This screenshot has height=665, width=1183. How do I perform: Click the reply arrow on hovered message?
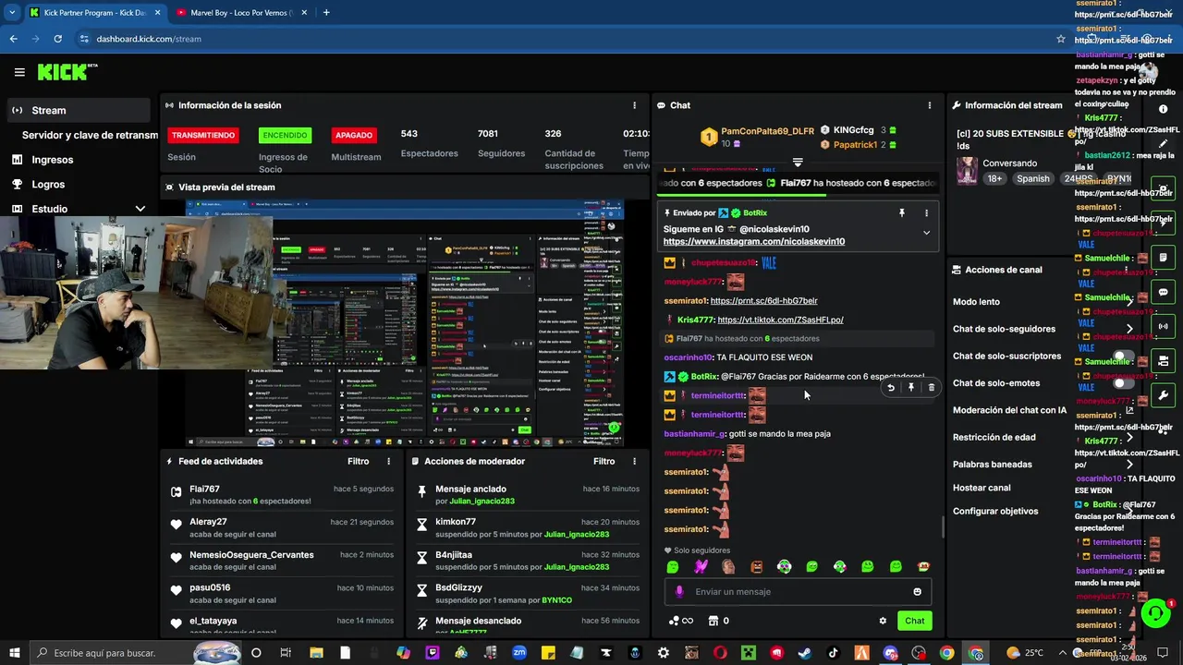(891, 388)
